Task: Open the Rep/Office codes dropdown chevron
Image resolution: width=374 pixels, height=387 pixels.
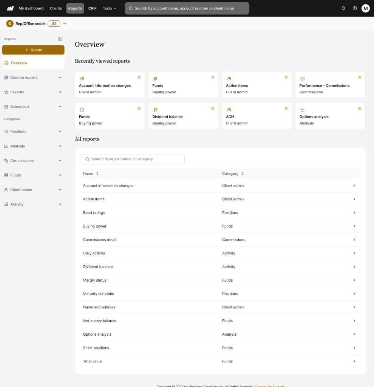Action: (x=65, y=24)
